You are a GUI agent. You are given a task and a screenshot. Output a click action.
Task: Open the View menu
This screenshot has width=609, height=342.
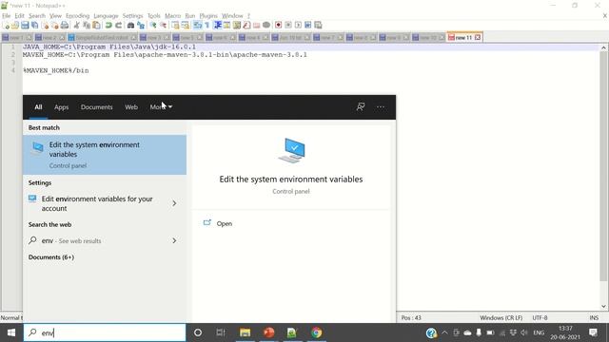tap(55, 16)
